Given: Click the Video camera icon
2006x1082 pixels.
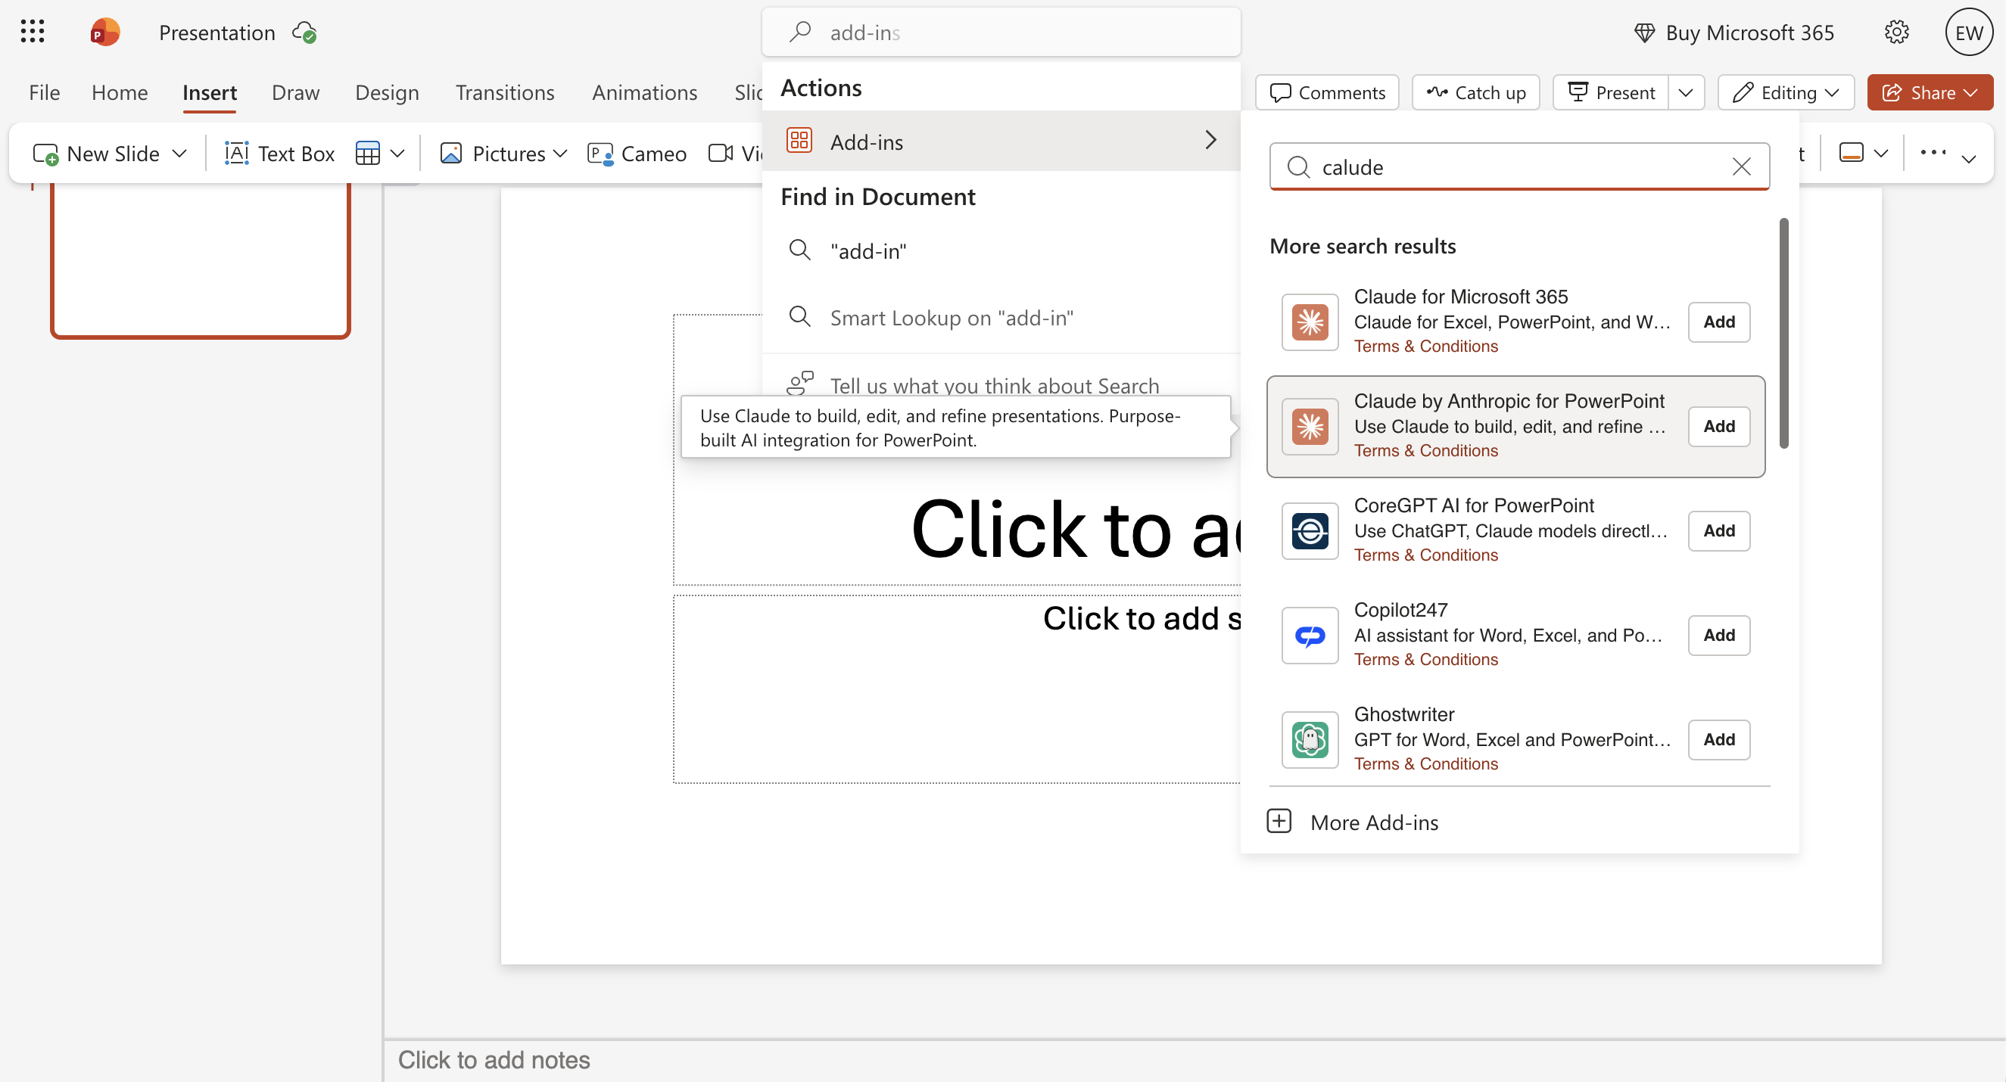Looking at the screenshot, I should (721, 153).
